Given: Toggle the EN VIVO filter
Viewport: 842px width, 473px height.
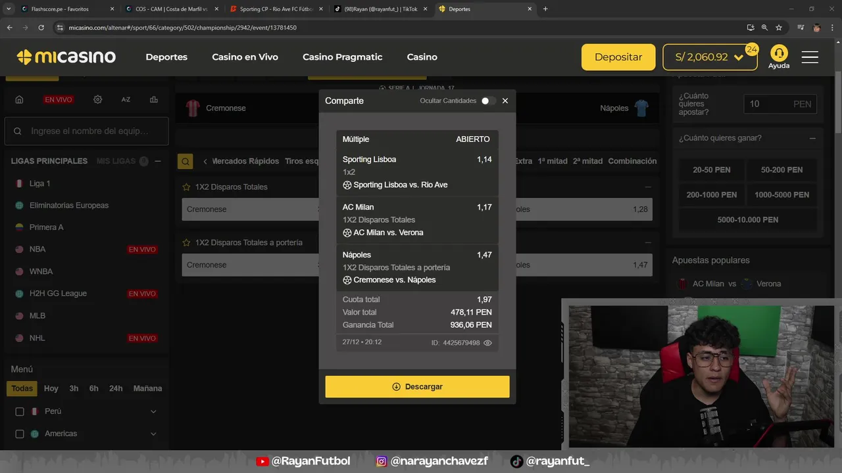Looking at the screenshot, I should point(59,99).
